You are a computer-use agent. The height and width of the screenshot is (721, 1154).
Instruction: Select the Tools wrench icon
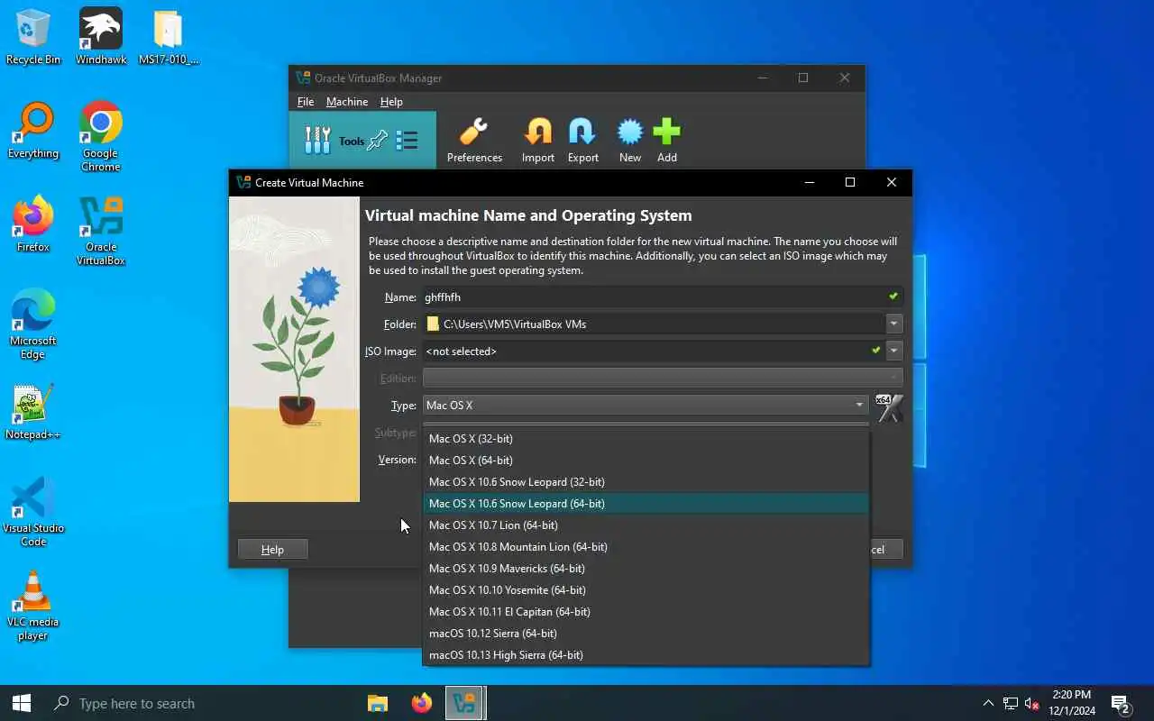tap(317, 141)
